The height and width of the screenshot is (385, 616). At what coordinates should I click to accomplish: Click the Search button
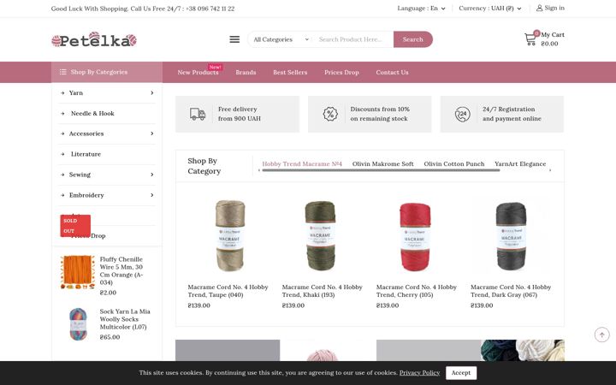tap(413, 39)
